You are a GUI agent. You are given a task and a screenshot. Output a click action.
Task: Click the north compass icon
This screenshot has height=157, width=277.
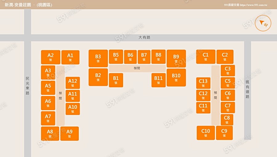263,23
